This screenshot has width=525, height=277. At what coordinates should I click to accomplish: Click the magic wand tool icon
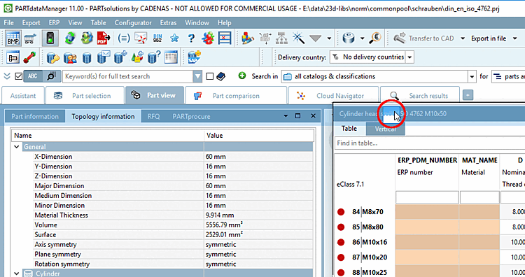[298, 38]
